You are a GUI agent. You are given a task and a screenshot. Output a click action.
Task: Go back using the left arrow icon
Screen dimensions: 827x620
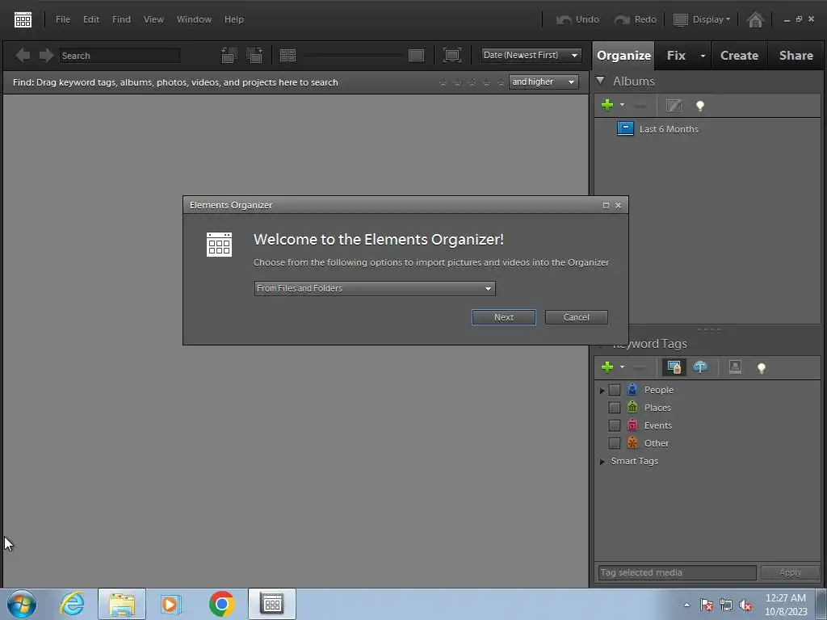click(23, 55)
